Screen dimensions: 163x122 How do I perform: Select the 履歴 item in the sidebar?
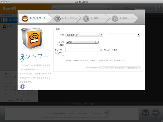(x=9, y=26)
